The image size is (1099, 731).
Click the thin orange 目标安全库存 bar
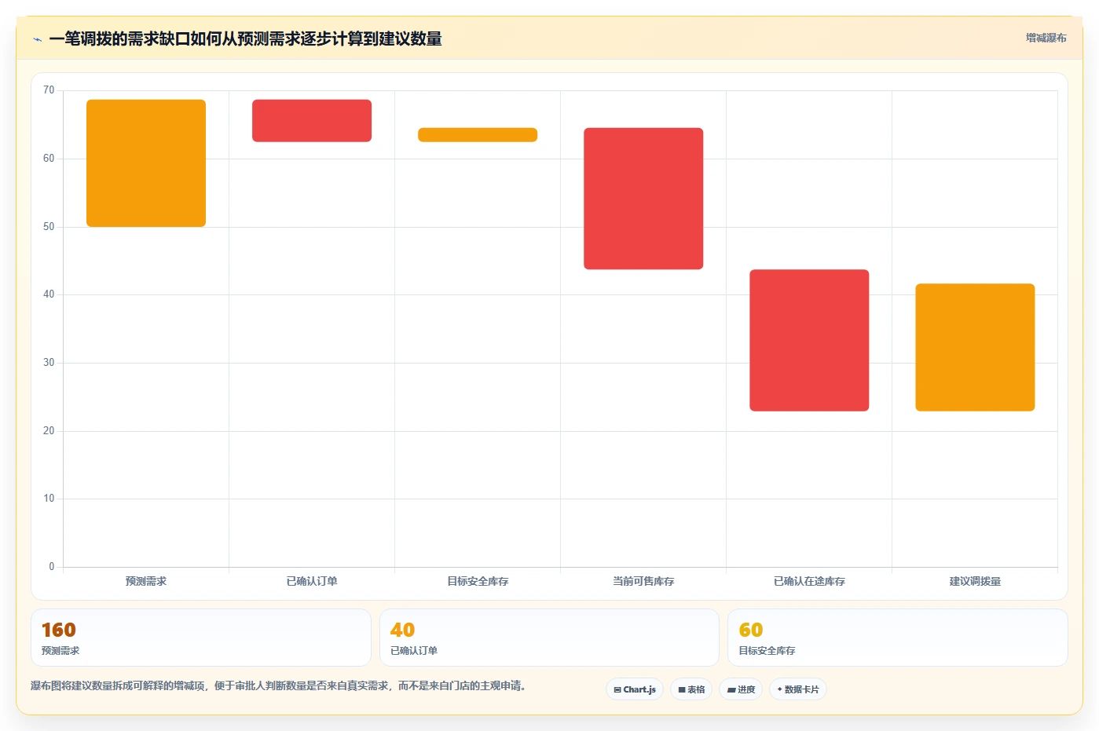478,135
